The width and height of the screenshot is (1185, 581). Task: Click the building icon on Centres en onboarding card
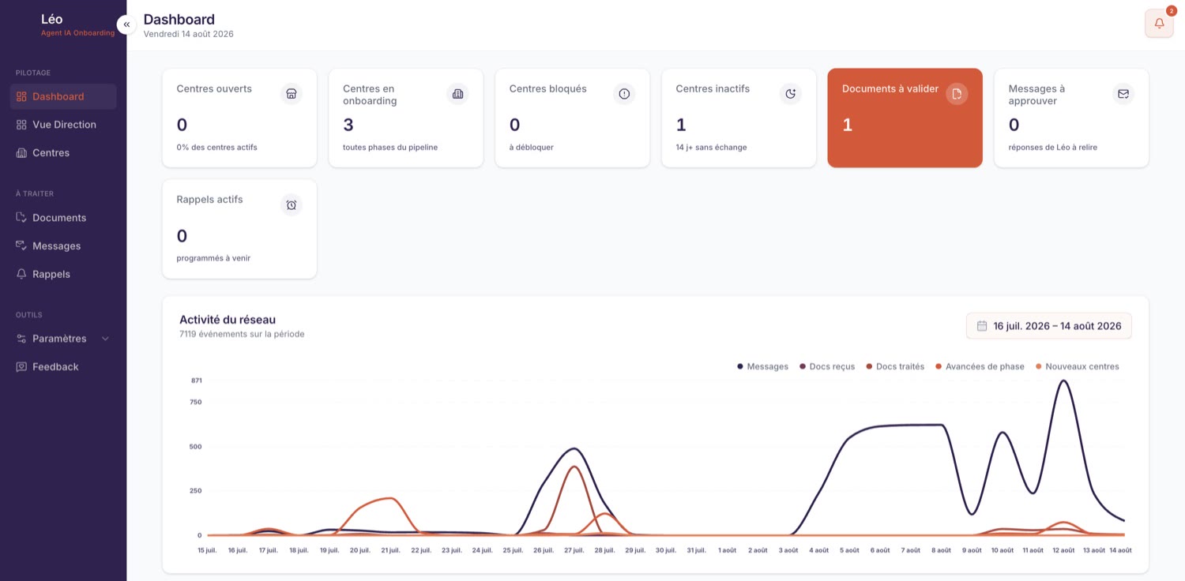pyautogui.click(x=457, y=94)
